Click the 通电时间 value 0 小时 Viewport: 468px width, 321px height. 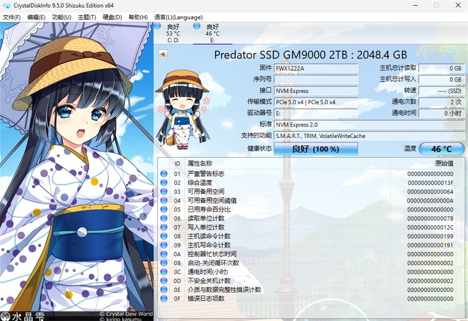441,114
